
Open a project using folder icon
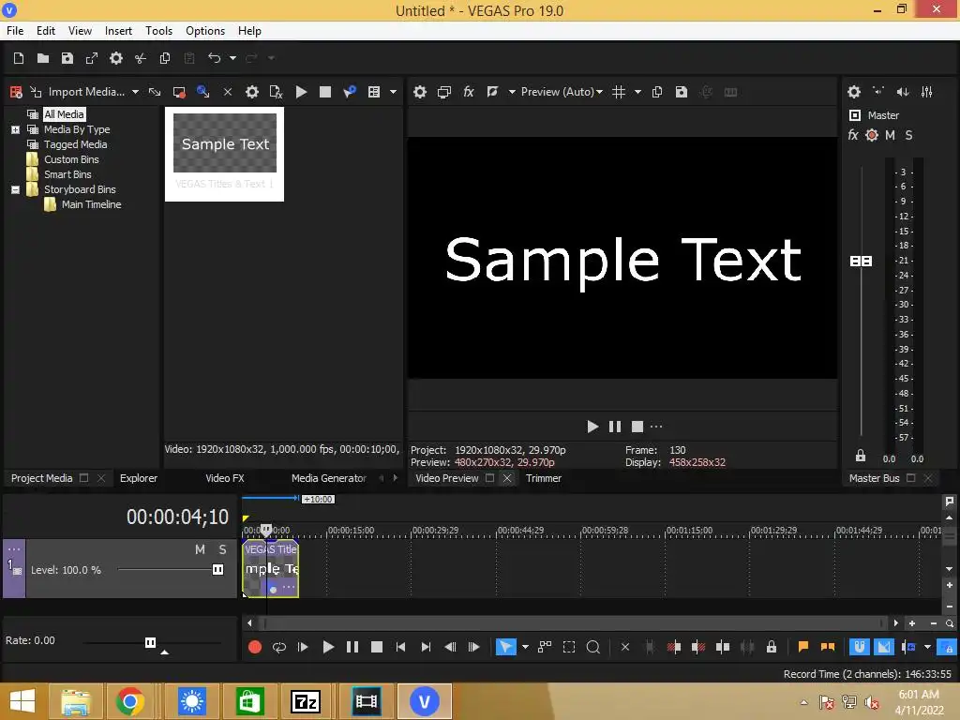(x=43, y=58)
